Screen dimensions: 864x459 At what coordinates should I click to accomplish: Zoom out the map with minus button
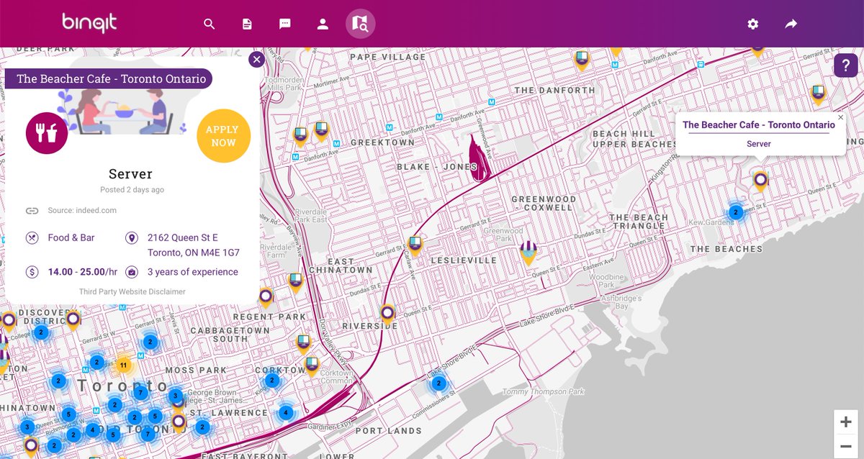pos(846,447)
